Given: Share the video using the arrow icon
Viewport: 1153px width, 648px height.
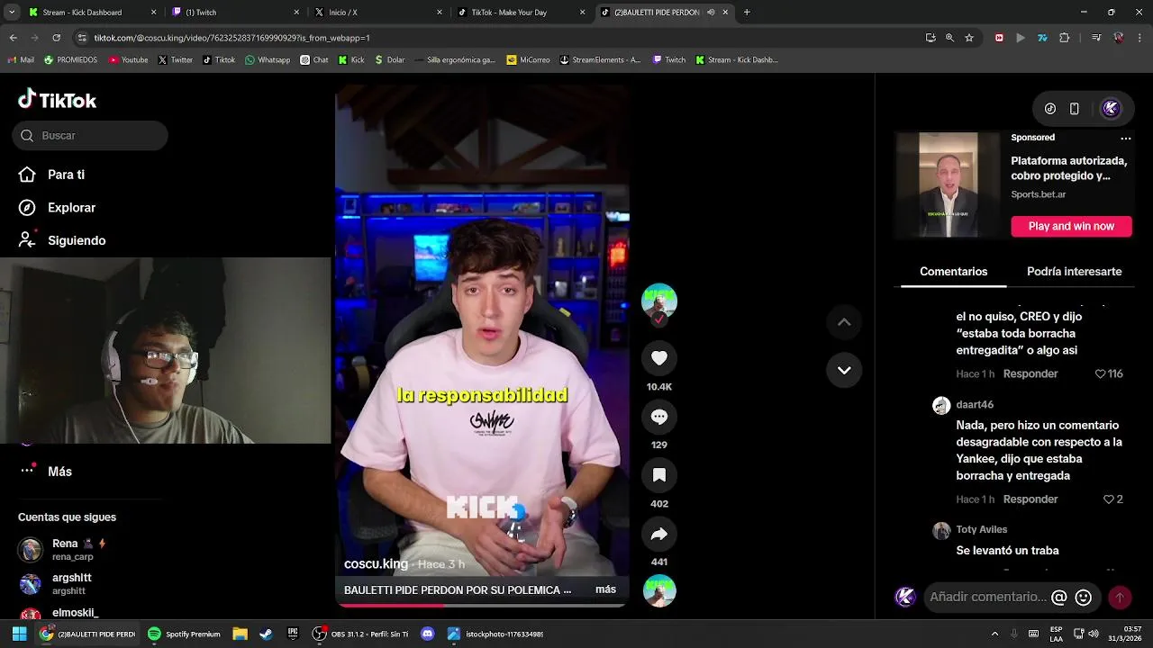Looking at the screenshot, I should (x=659, y=534).
